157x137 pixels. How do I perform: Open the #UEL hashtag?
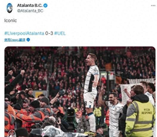point(60,33)
